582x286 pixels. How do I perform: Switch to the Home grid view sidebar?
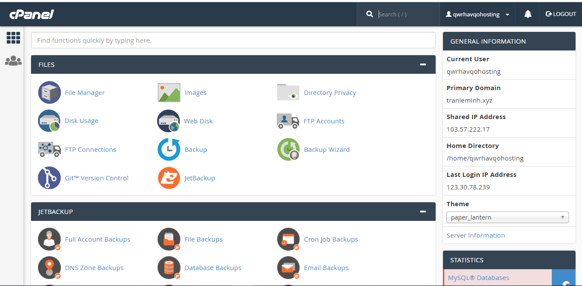13,38
